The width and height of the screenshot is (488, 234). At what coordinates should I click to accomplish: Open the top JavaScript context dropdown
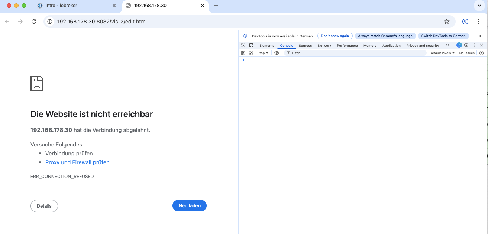point(264,53)
